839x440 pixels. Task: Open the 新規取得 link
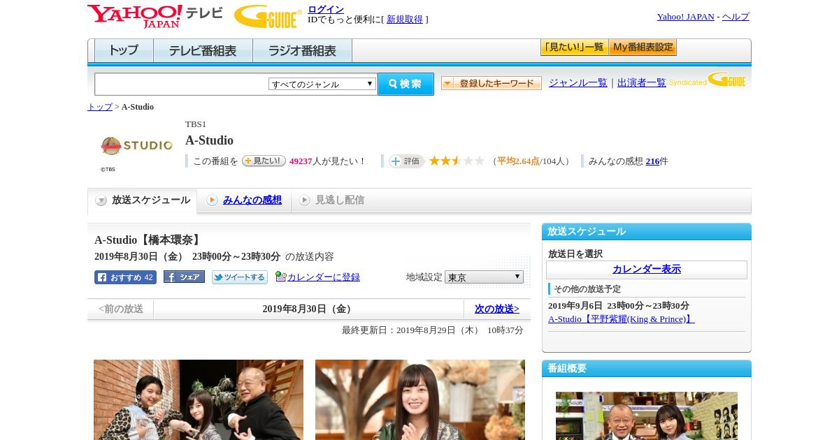[x=405, y=20]
